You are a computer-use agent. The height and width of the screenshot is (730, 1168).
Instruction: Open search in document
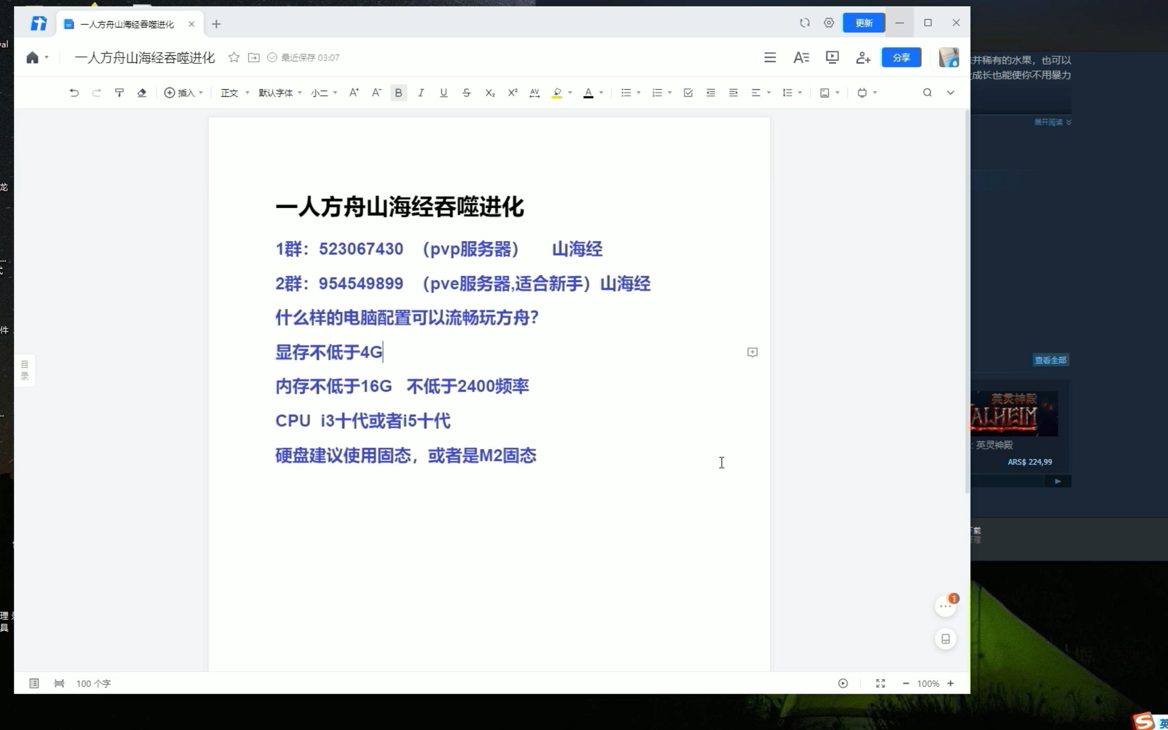(927, 93)
